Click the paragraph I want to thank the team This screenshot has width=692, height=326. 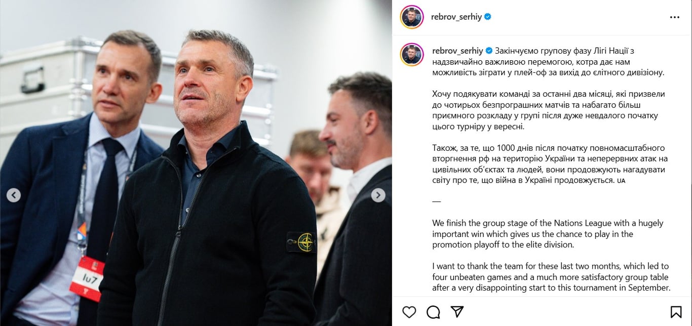point(551,277)
